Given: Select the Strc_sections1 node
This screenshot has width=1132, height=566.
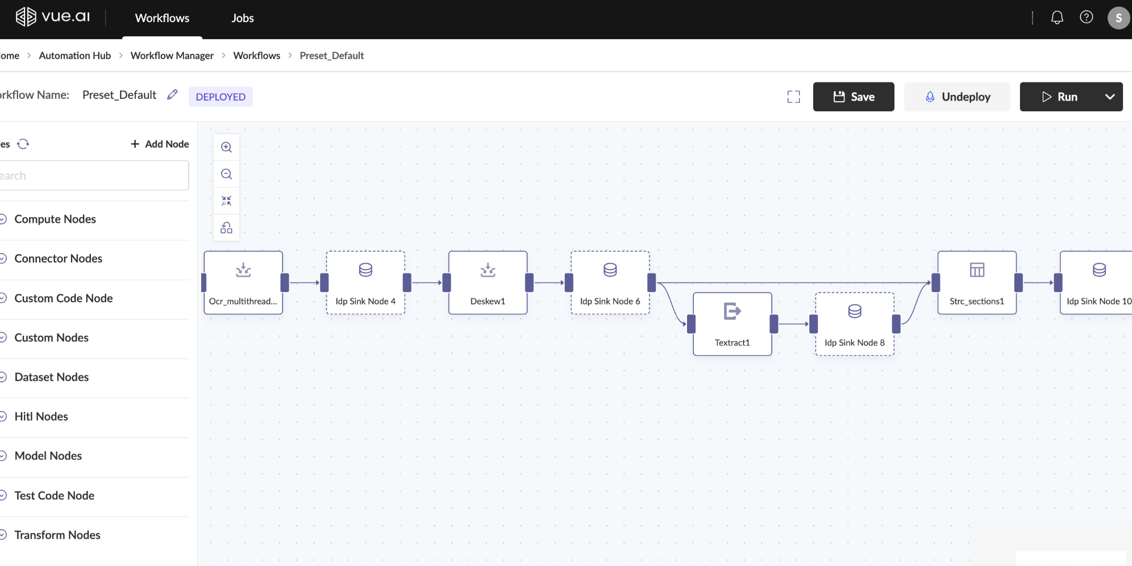Looking at the screenshot, I should click(977, 282).
